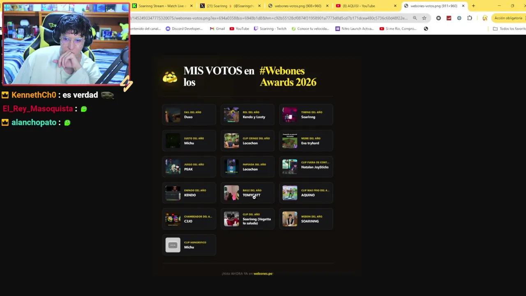
Task: Close the Soarinng Stream Kick tab
Action: tap(191, 6)
